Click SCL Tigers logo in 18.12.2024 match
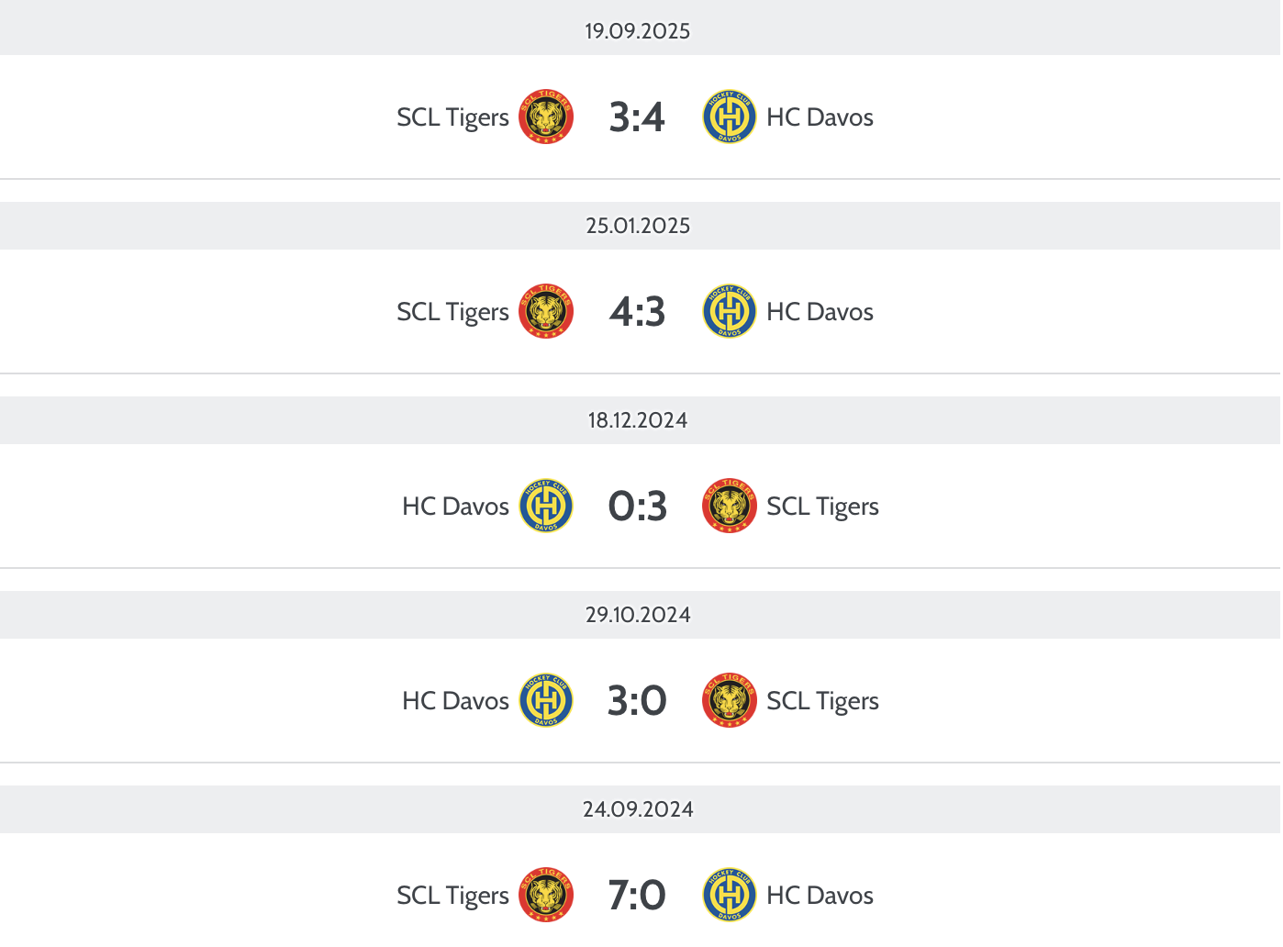The image size is (1283, 947). (730, 506)
